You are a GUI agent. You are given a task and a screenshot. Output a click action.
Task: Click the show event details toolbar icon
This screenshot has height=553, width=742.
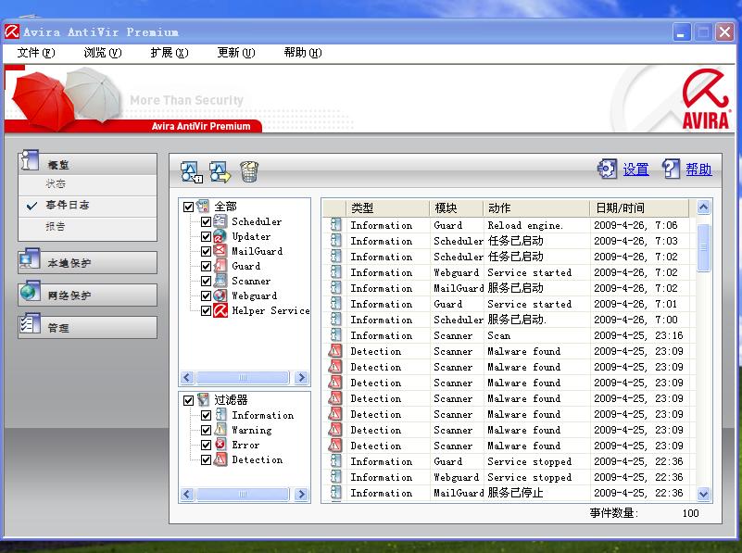click(x=191, y=171)
